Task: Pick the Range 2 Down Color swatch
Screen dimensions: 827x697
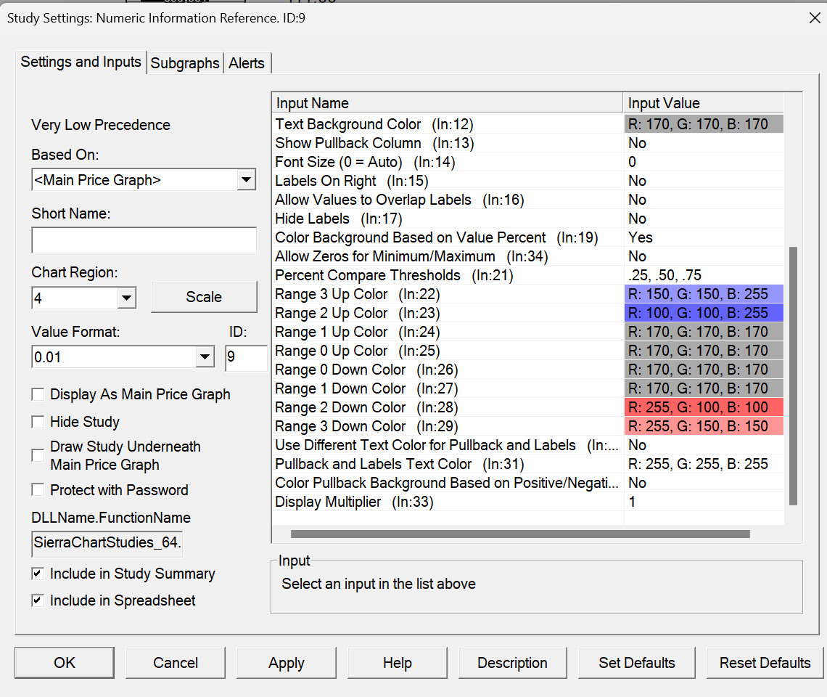Action: (704, 407)
